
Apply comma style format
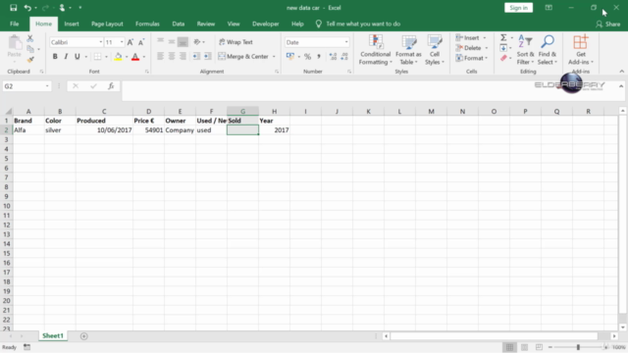(319, 57)
